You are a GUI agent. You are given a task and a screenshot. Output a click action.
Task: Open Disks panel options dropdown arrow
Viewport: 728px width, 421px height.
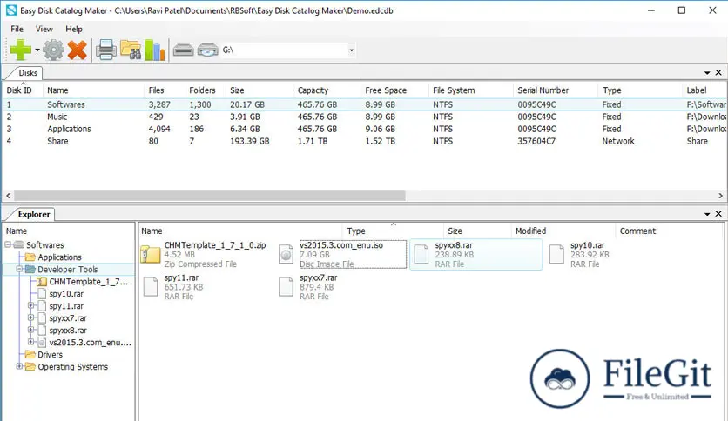(x=707, y=73)
